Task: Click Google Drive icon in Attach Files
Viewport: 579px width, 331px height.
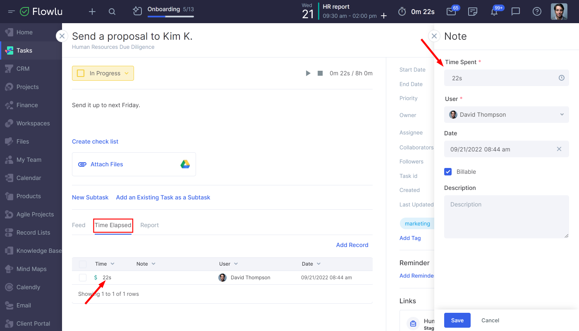Action: (x=185, y=164)
